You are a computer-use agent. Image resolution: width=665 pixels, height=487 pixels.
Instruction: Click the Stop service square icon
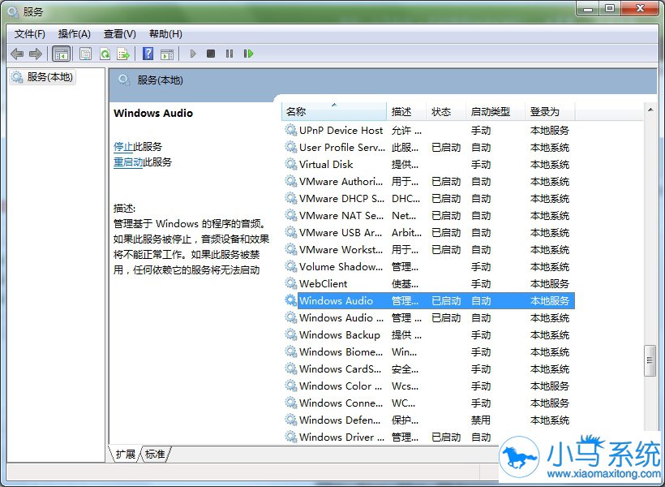(x=210, y=54)
